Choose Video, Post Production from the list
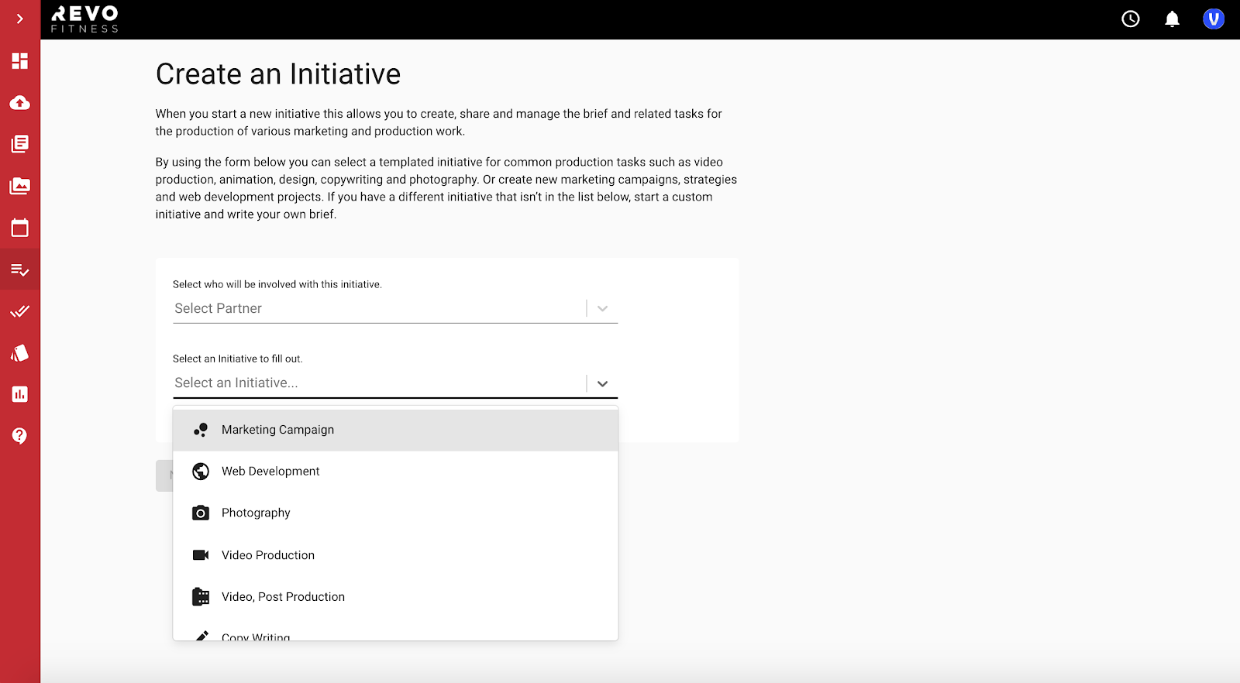This screenshot has height=683, width=1240. [395, 597]
